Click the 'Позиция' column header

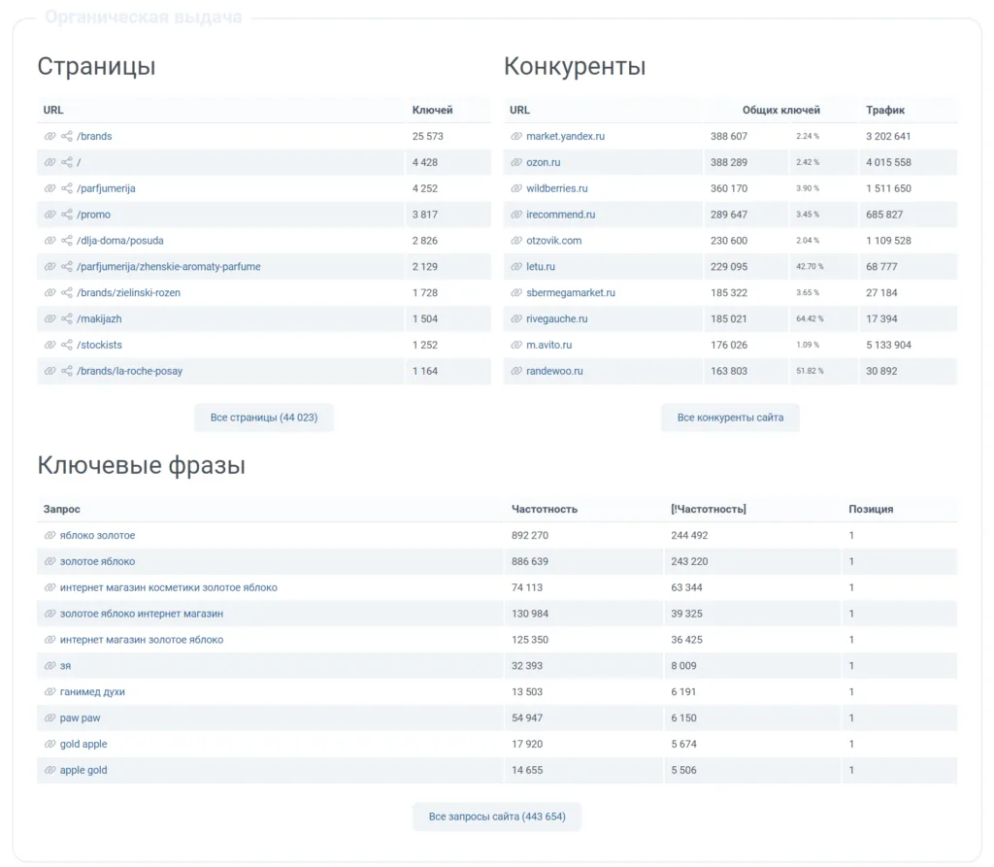click(871, 510)
